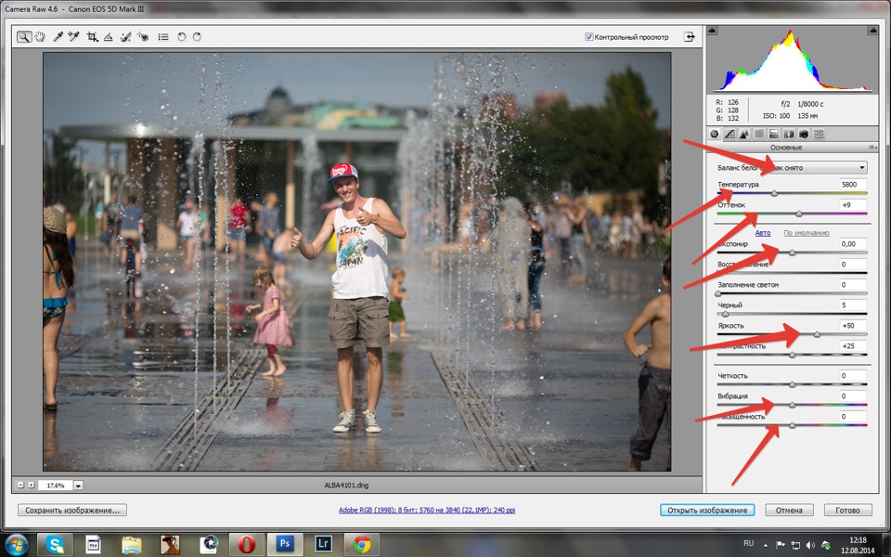Image resolution: width=891 pixels, height=557 pixels.
Task: Click Открыть изображение button
Action: (707, 511)
